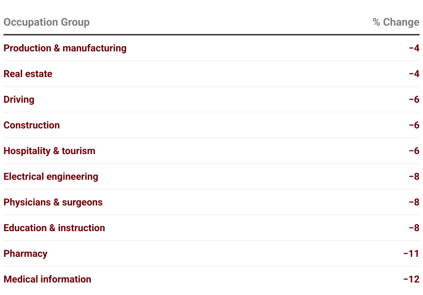
Task: Click the Electrical engineering label
Action: coord(51,176)
